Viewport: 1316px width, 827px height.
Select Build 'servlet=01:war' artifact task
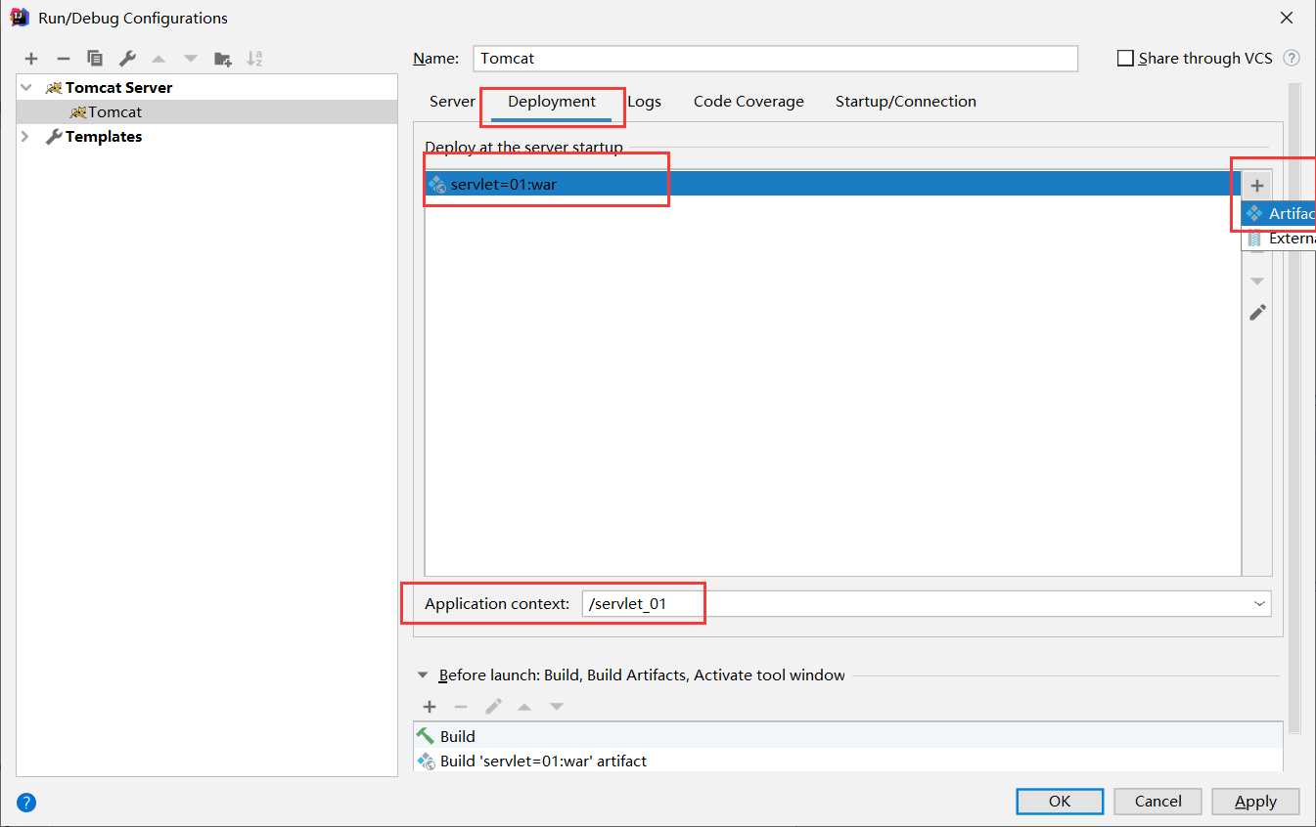[x=847, y=761]
